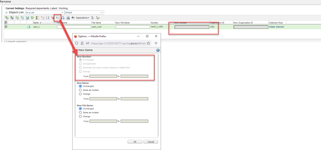This screenshot has width=321, height=150.
Task: Click the New File Name input for part_c
Action: pyautogui.click(x=133, y=27)
